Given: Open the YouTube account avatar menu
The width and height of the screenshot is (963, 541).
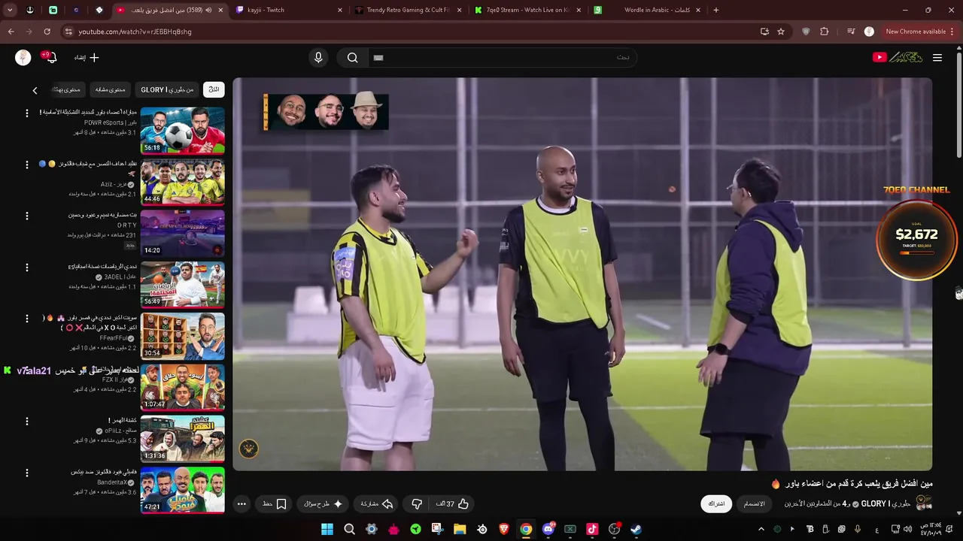Looking at the screenshot, I should [23, 58].
